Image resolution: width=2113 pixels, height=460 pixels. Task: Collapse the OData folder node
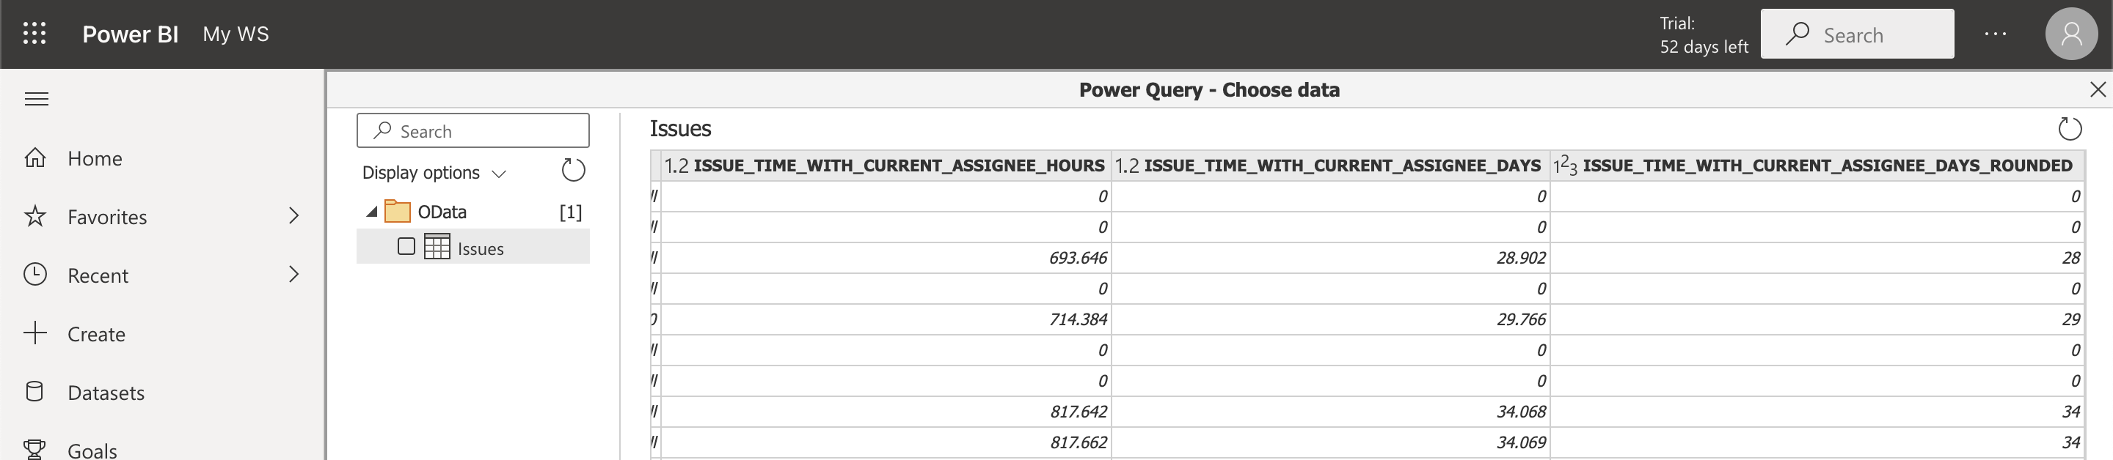tap(373, 212)
